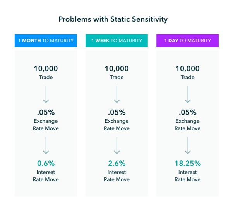
Task: Click .05% in the 1 Week column
Action: click(116, 112)
